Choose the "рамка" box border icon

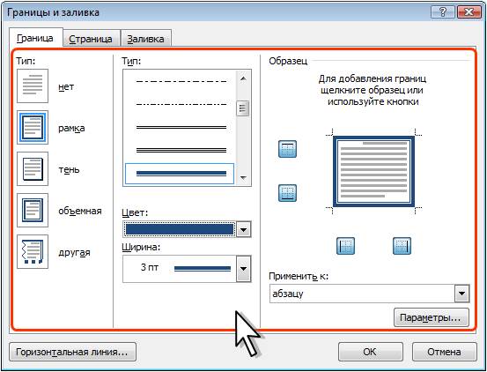(x=33, y=128)
